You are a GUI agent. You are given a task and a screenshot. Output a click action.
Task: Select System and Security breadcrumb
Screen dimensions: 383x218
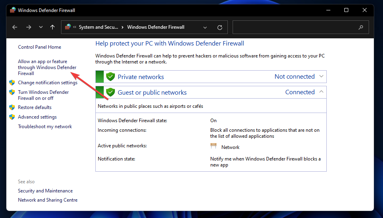click(x=99, y=27)
